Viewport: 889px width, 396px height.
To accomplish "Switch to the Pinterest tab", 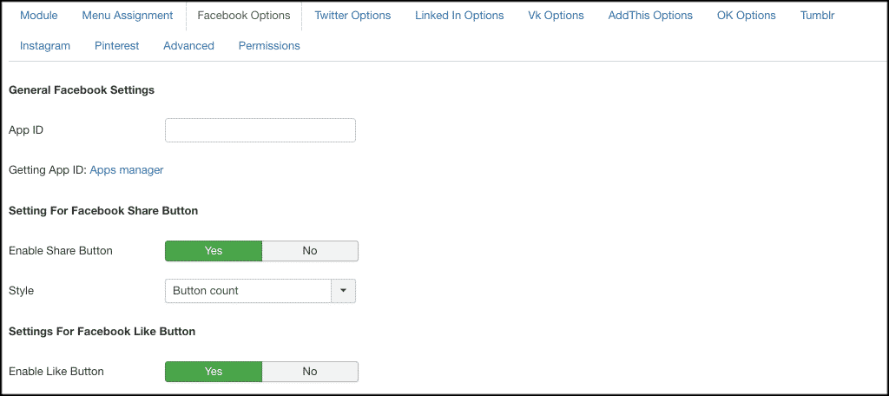I will 117,46.
